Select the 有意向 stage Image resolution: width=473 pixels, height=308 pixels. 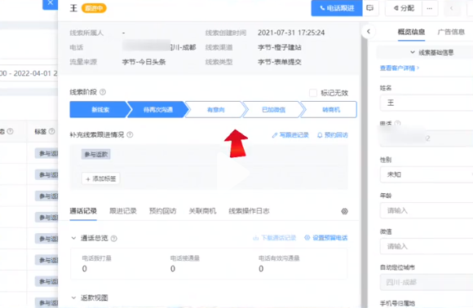coord(215,109)
